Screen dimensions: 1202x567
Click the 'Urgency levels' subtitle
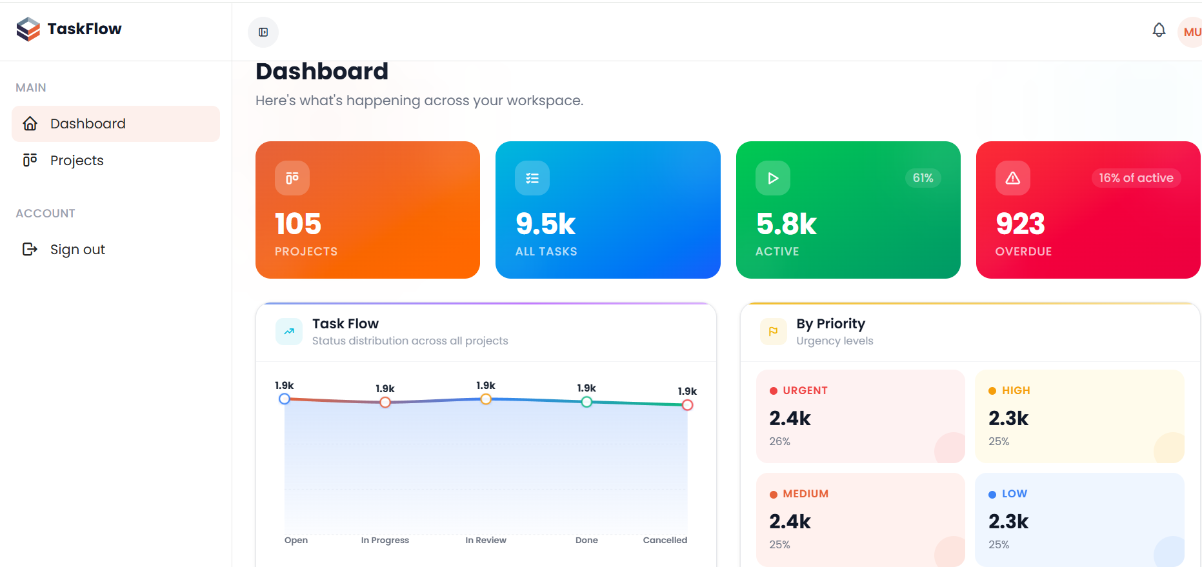click(x=835, y=341)
